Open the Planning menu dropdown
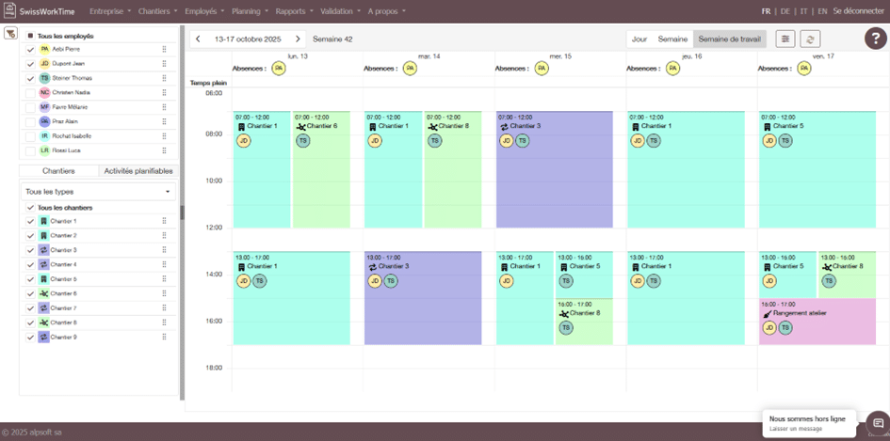The height and width of the screenshot is (441, 890). (251, 11)
